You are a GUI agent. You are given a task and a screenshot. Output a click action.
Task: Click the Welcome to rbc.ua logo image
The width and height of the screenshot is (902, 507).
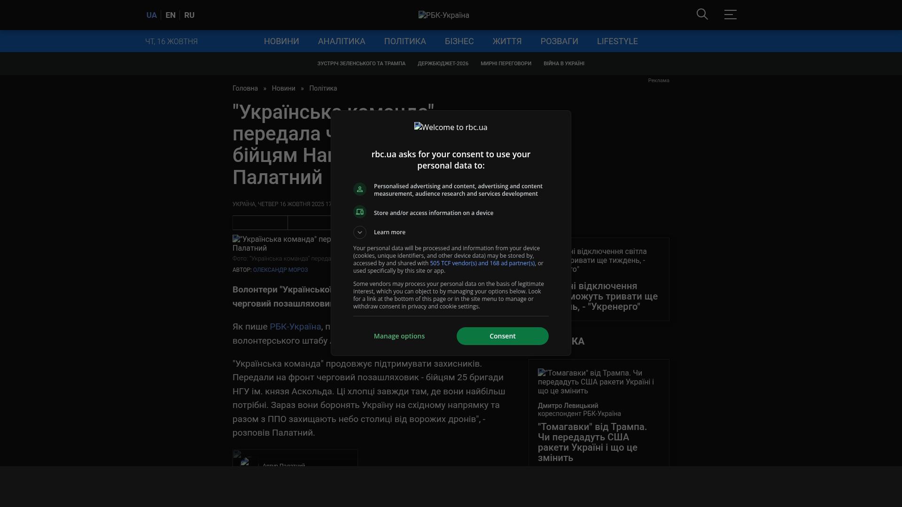coord(451,127)
